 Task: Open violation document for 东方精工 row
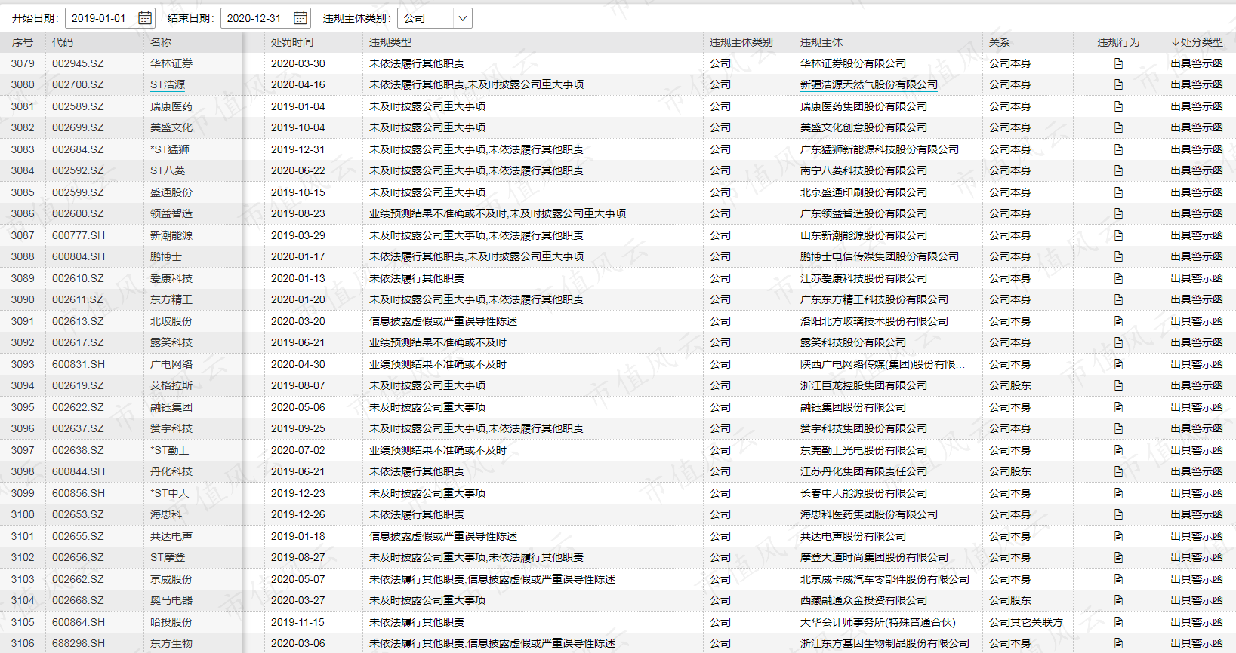(1118, 299)
